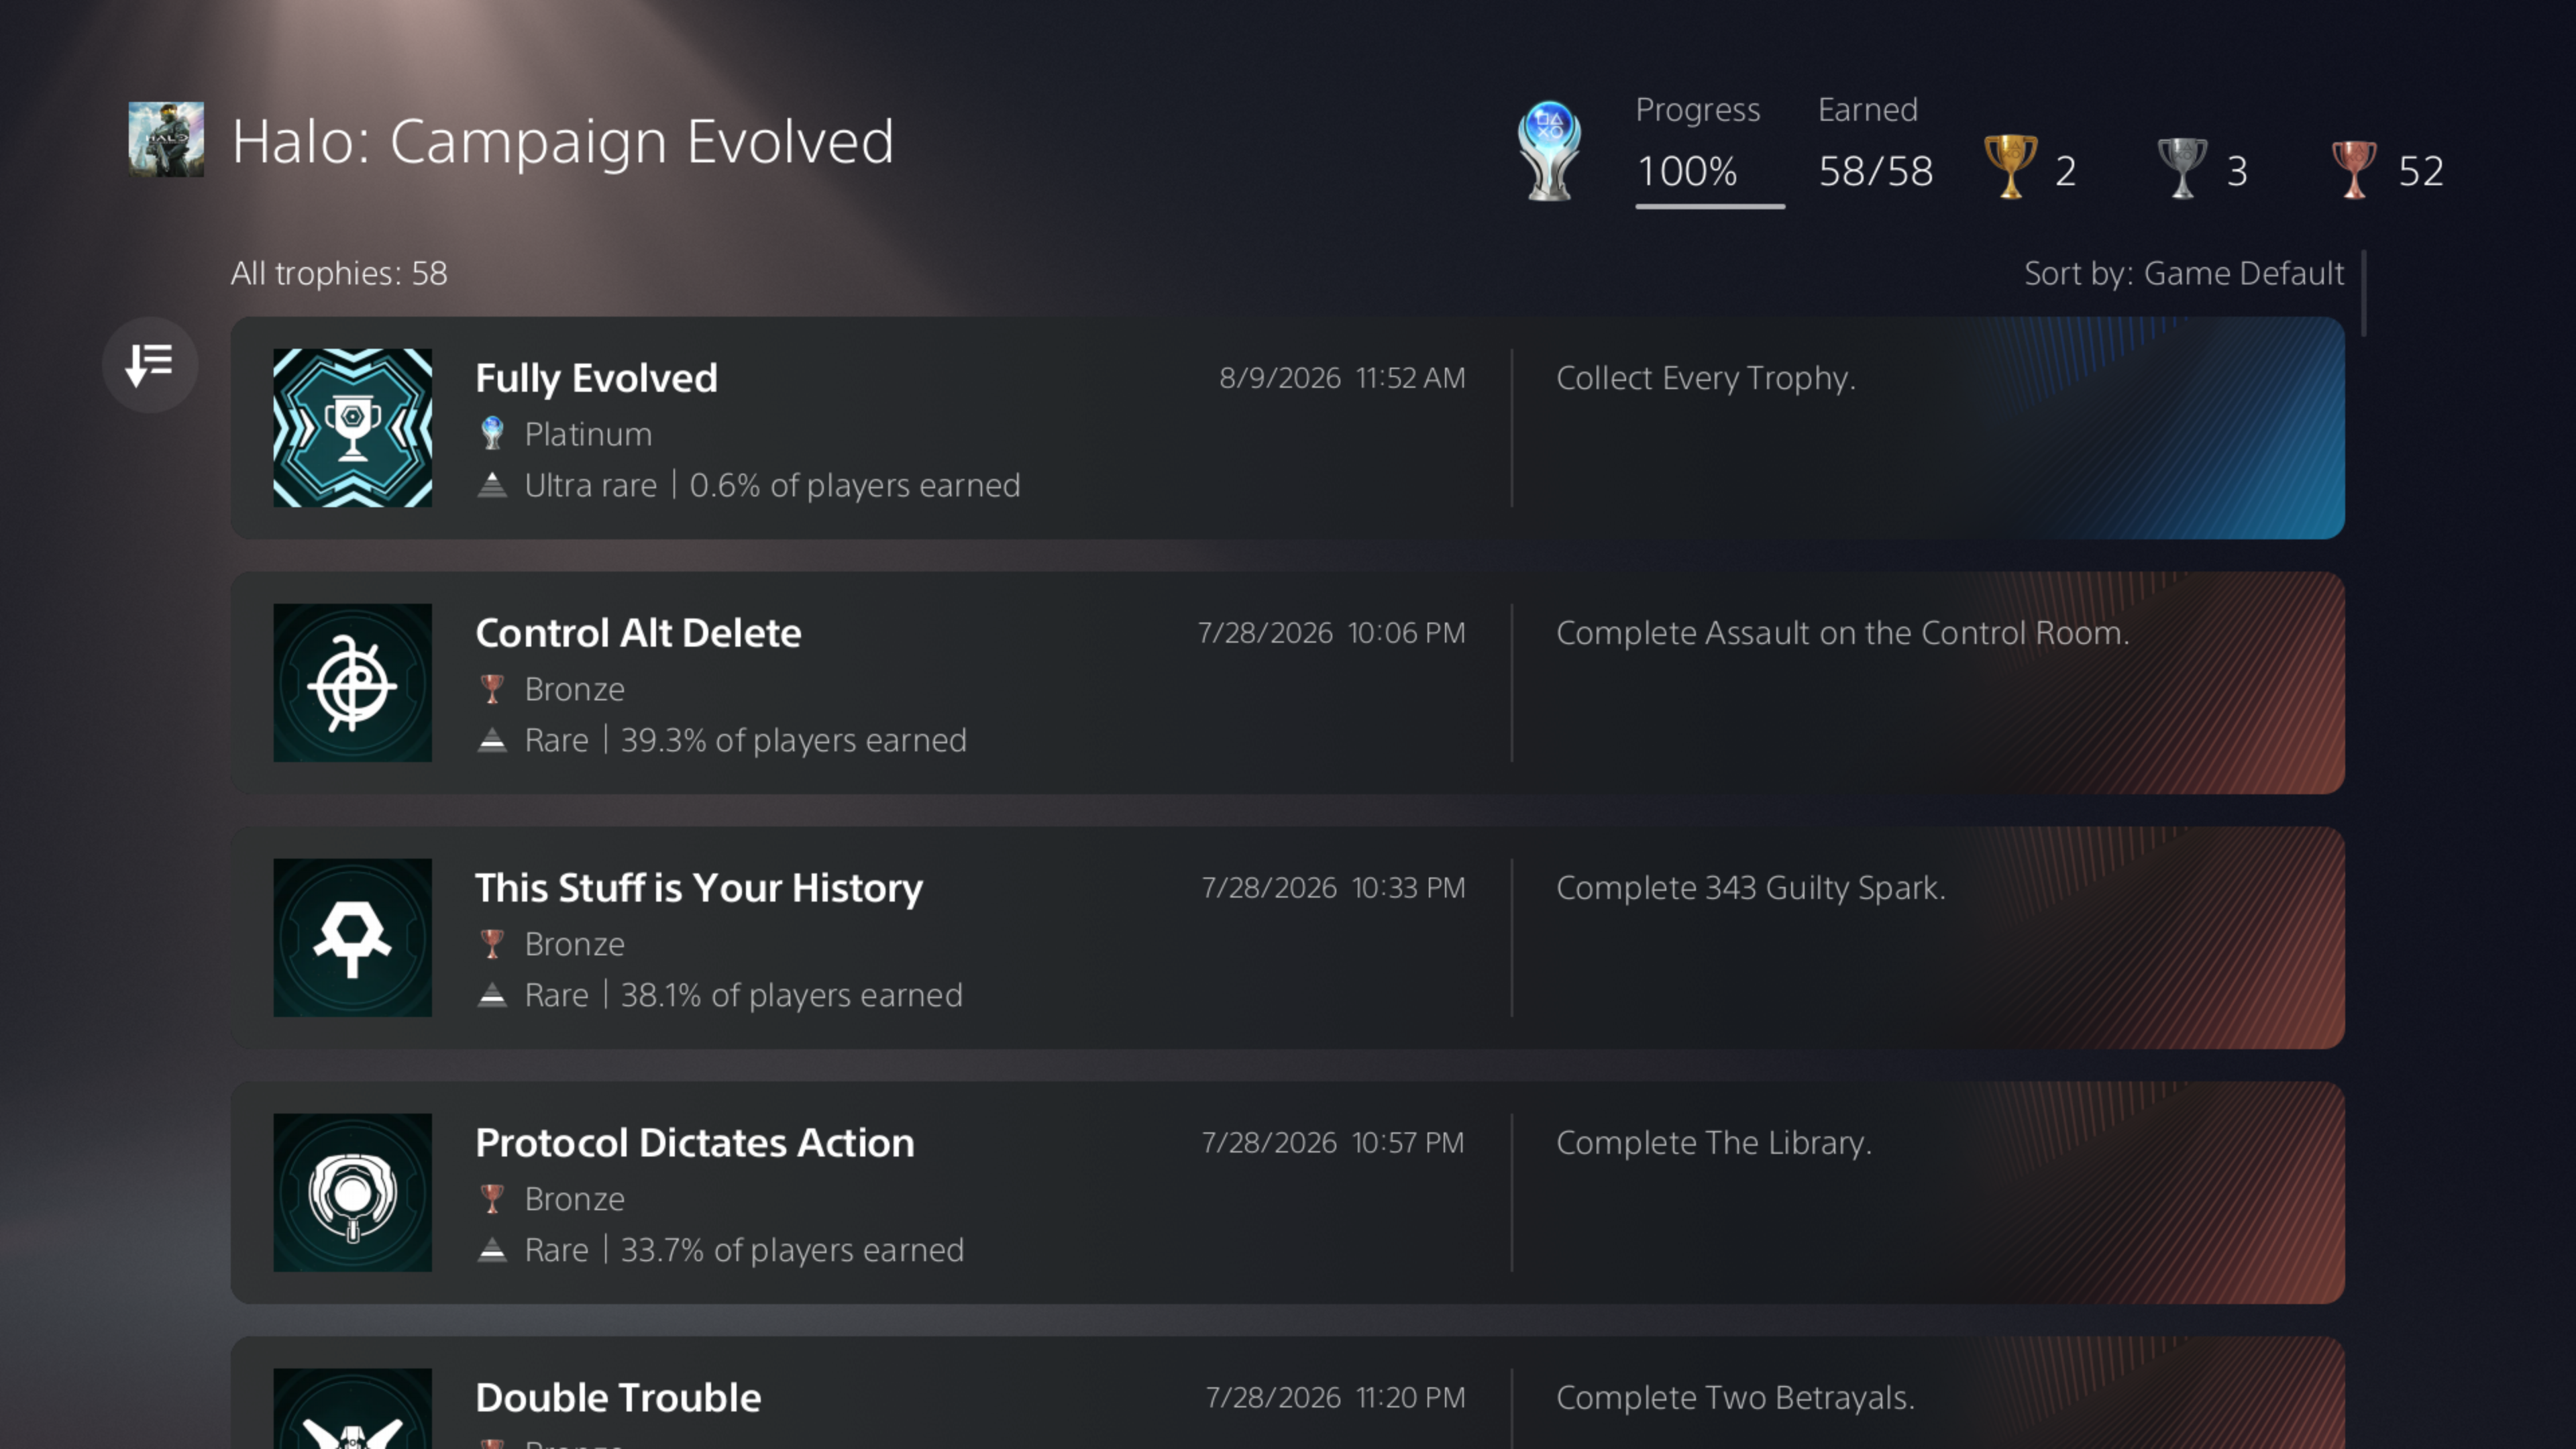2576x1449 pixels.
Task: Open the Fully Evolved trophy title
Action: (x=596, y=379)
